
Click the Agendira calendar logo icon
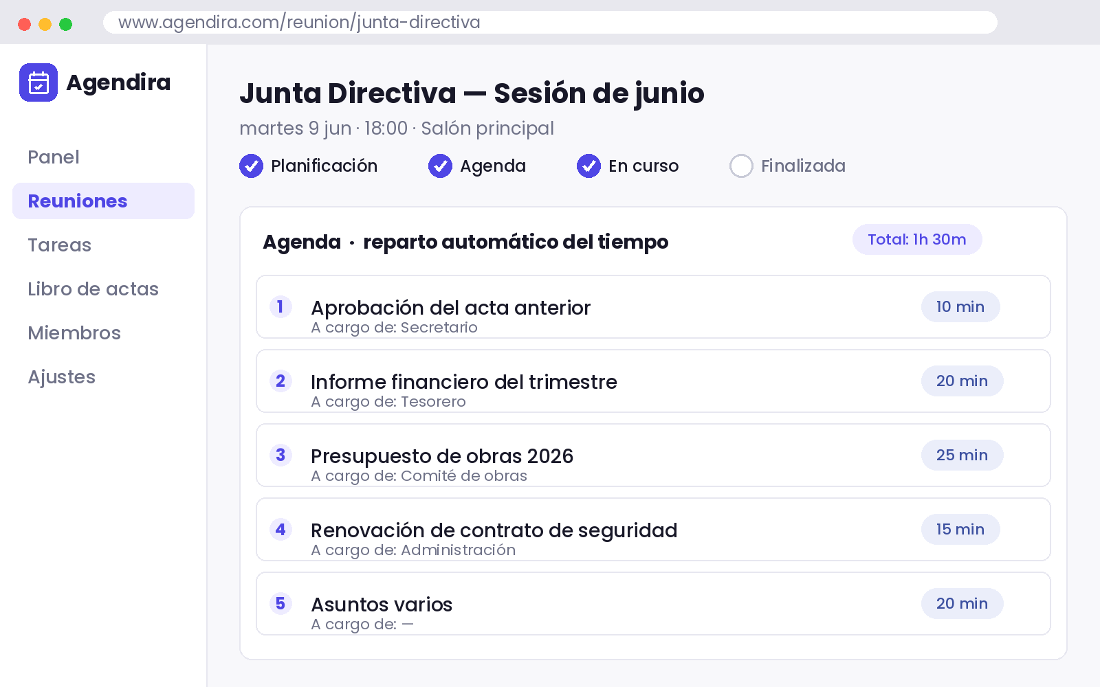point(38,82)
